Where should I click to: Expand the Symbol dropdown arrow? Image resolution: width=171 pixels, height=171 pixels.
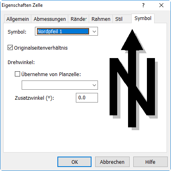point(94,32)
